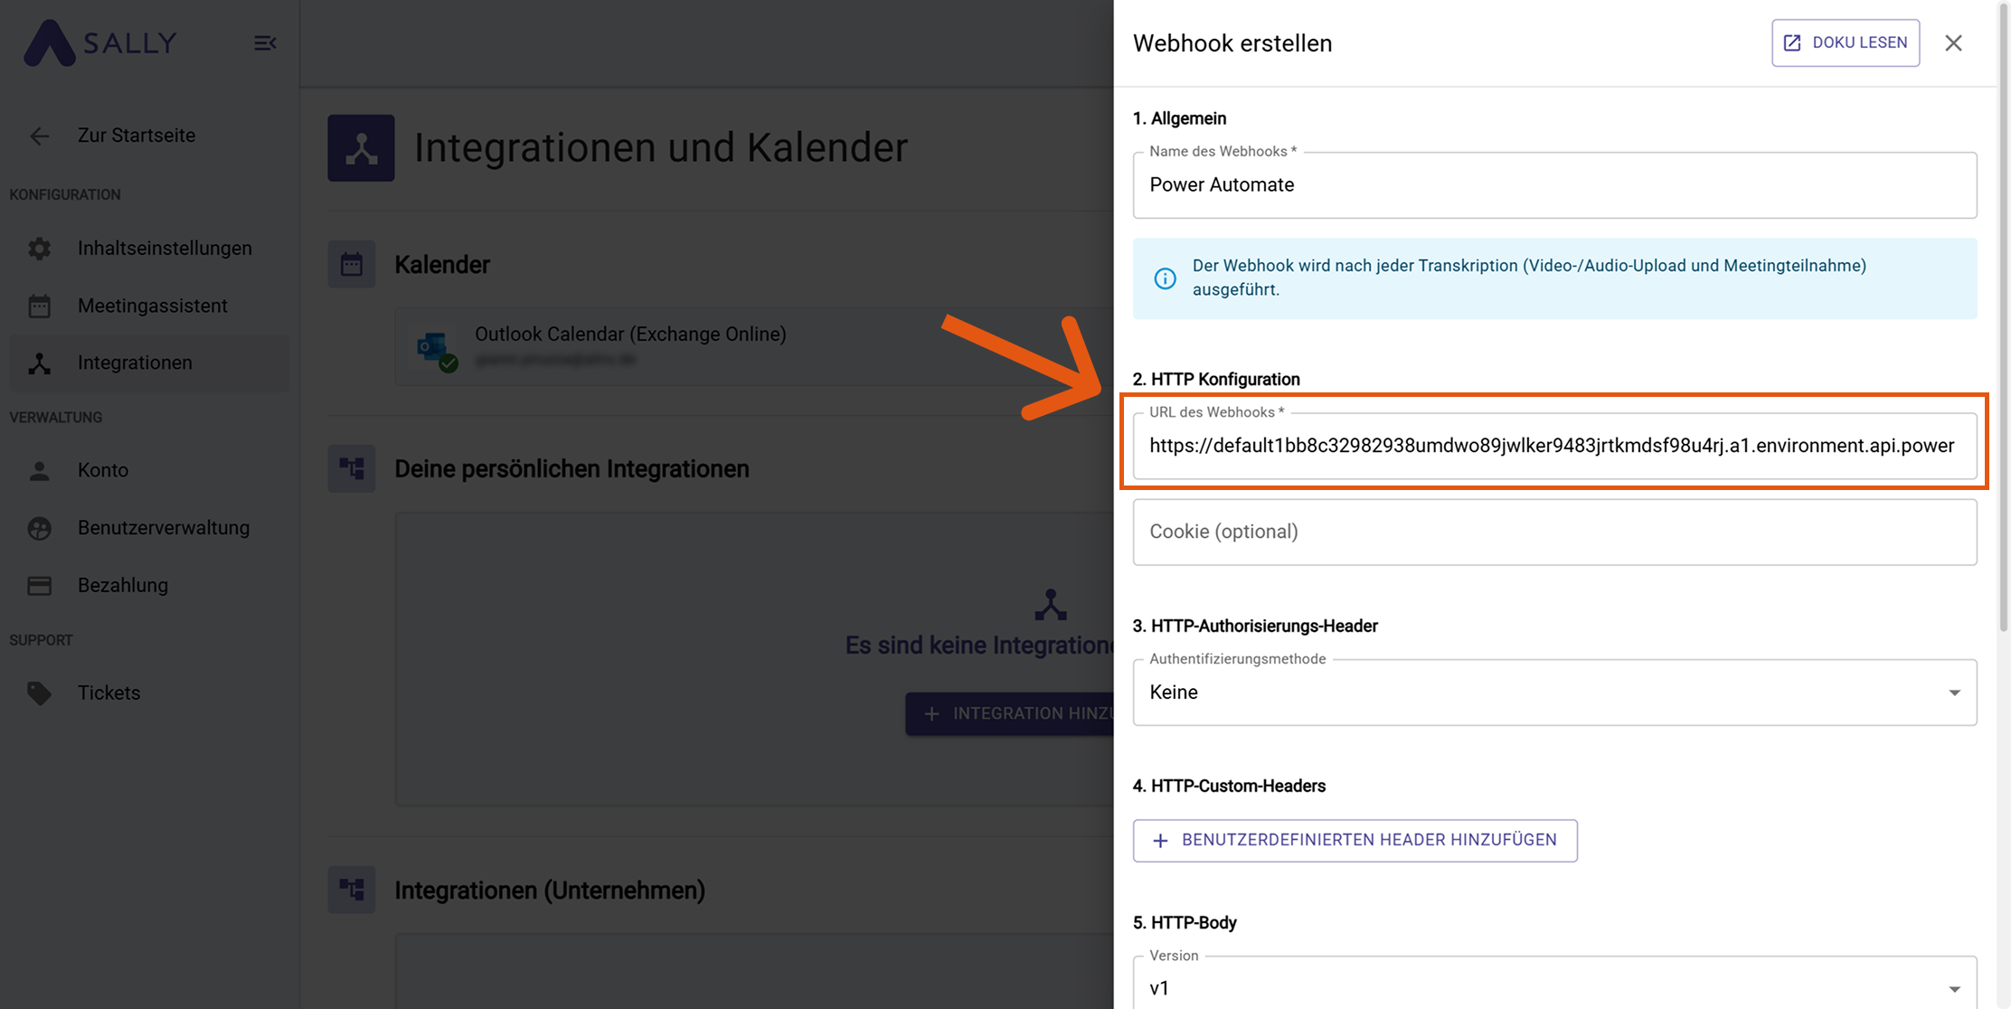Click the Tickets tag icon
Image resolution: width=2011 pixels, height=1009 pixels.
click(39, 693)
